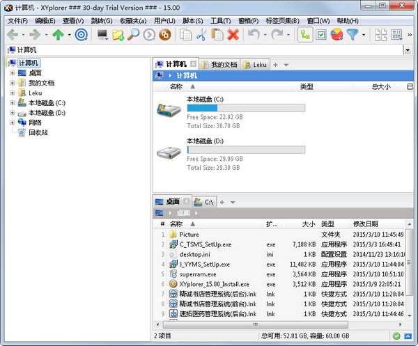Open tab list dropdown in lower pane
This screenshot has width=418, height=346.
(233, 203)
